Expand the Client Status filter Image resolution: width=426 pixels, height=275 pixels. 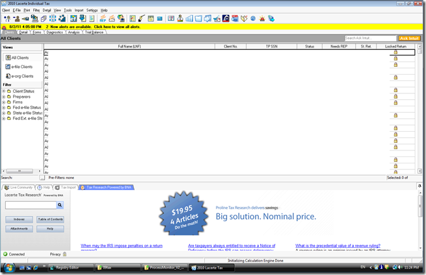[x=4, y=91]
